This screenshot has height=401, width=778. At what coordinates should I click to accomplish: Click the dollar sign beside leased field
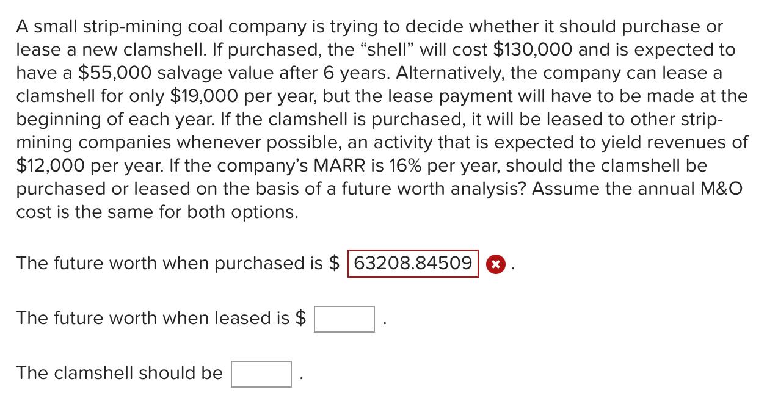(300, 318)
